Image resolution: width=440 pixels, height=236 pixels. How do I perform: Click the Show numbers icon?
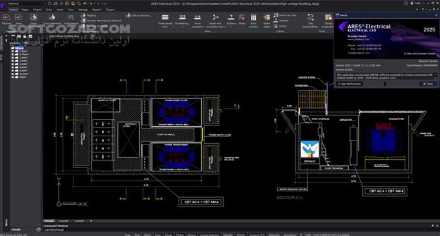[x=197, y=18]
